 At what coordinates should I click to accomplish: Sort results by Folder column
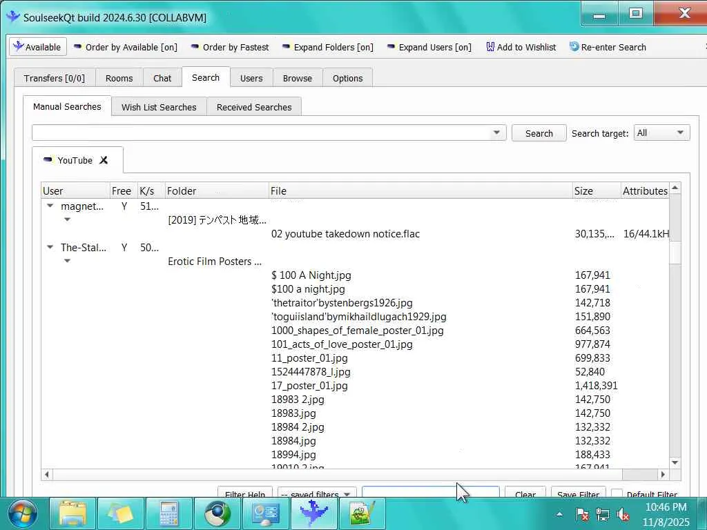point(217,190)
